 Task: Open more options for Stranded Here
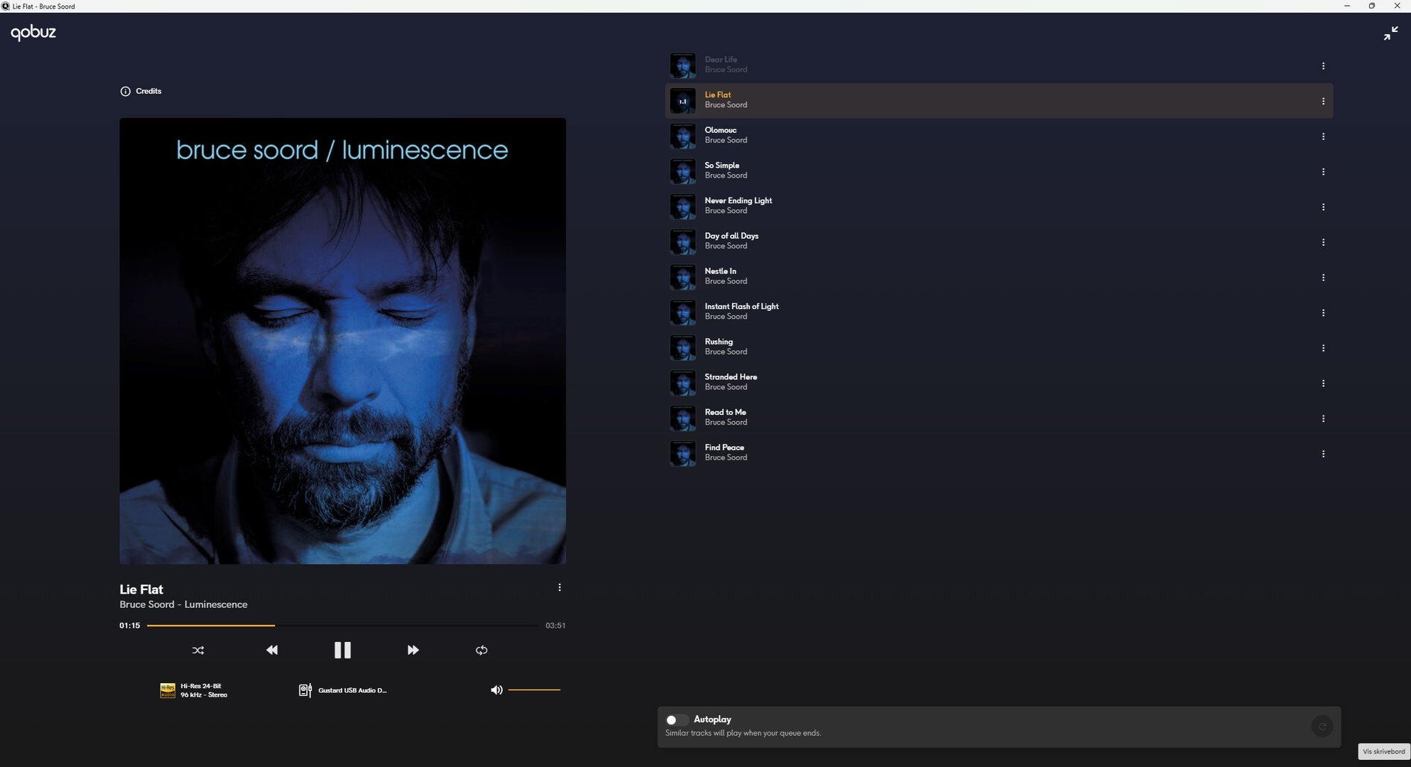1323,383
